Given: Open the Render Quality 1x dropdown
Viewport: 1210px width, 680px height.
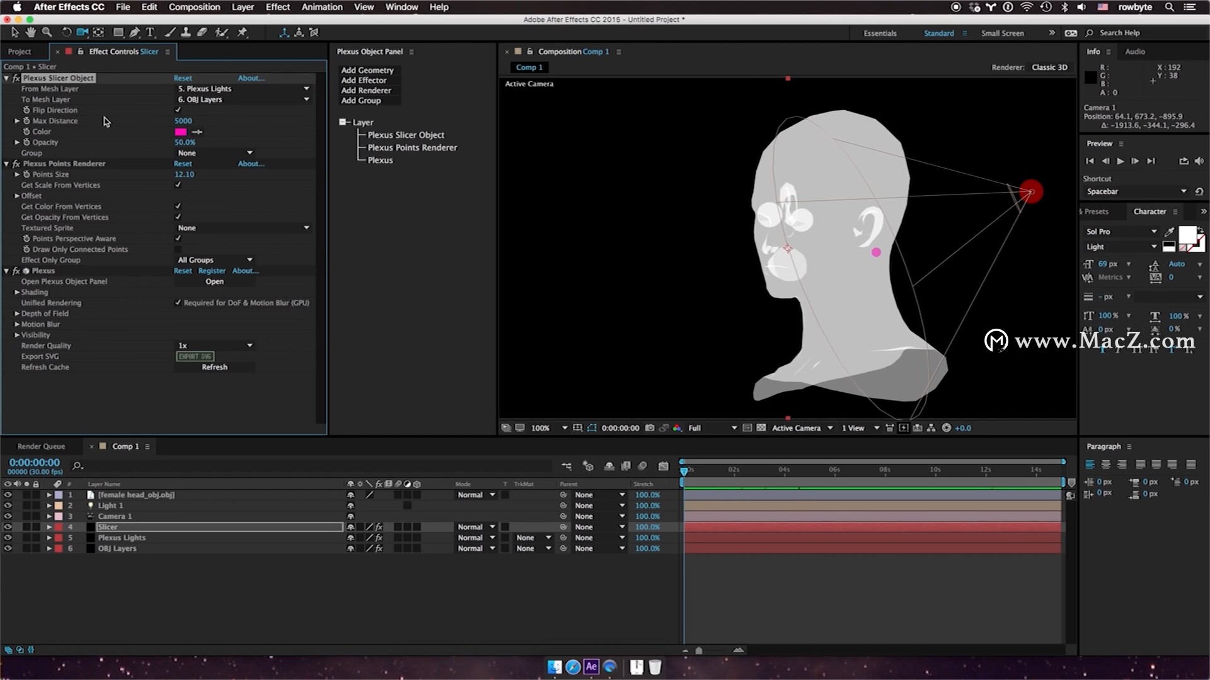Looking at the screenshot, I should coord(214,346).
